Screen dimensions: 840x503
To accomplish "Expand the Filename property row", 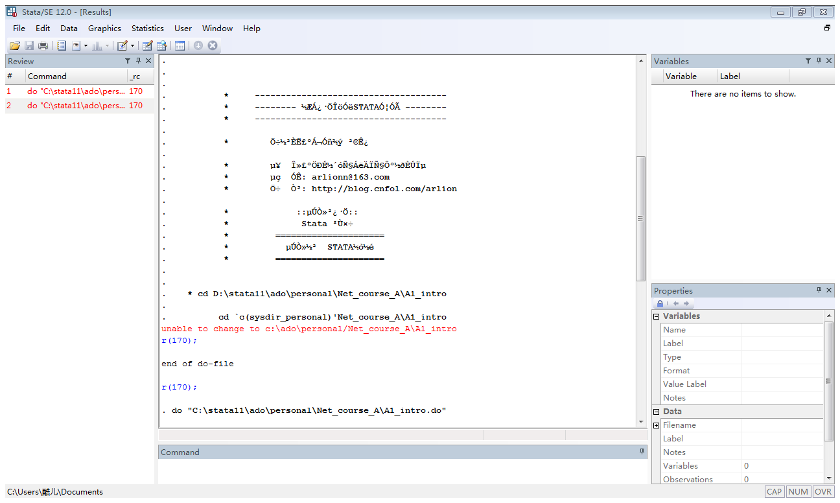I will coord(656,425).
